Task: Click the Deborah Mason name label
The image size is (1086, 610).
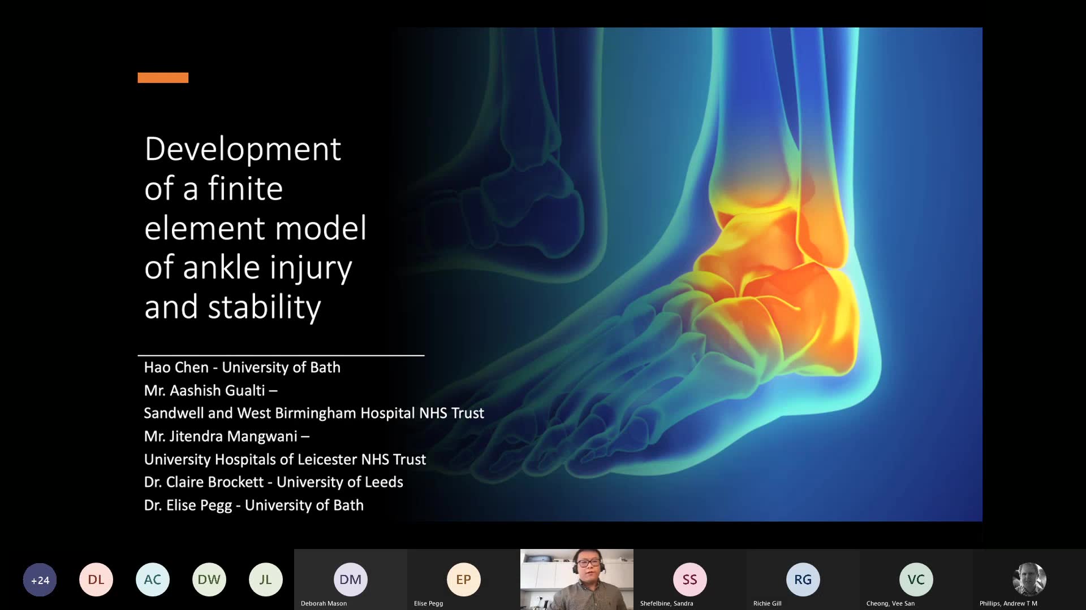Action: (x=324, y=603)
